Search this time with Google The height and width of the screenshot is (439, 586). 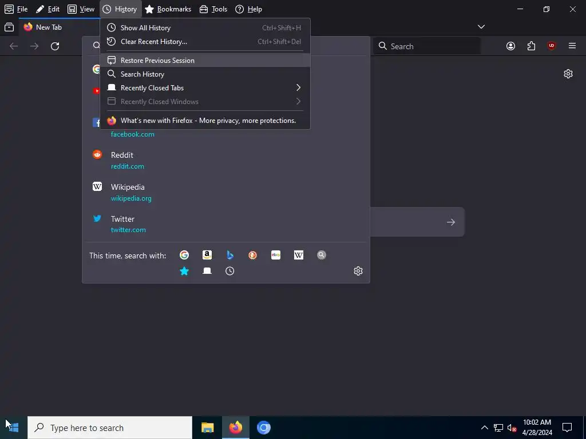pyautogui.click(x=184, y=255)
